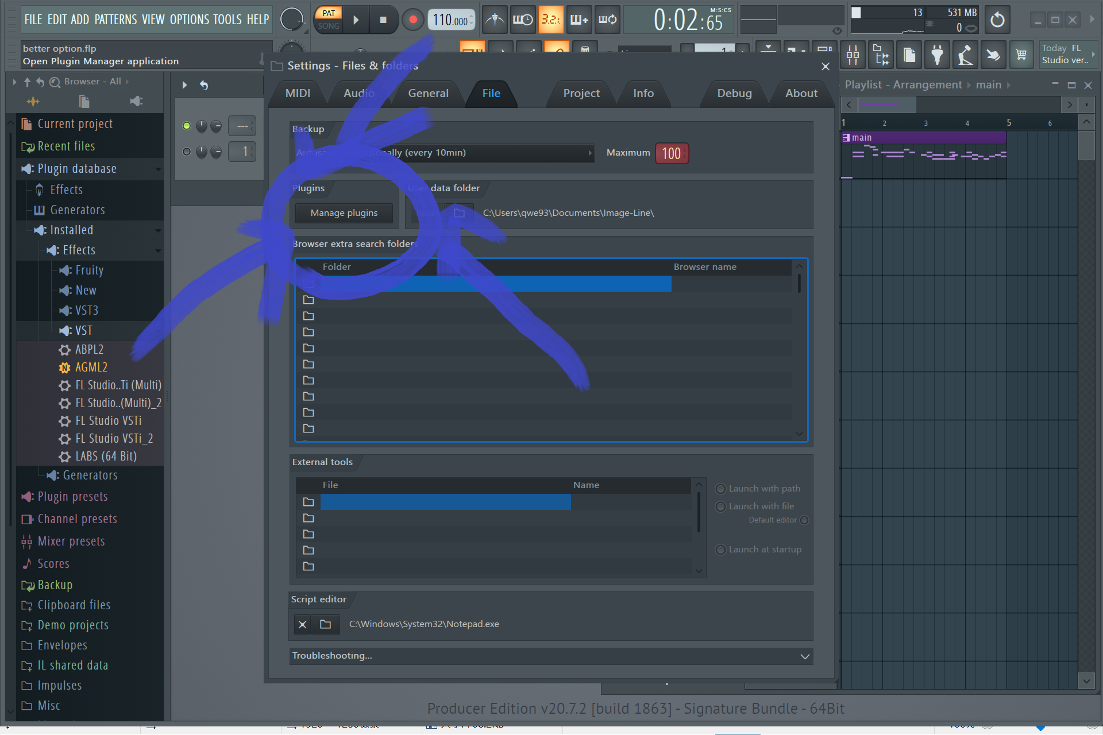Image resolution: width=1103 pixels, height=735 pixels.
Task: Clear script editor path with X icon
Action: pyautogui.click(x=302, y=624)
